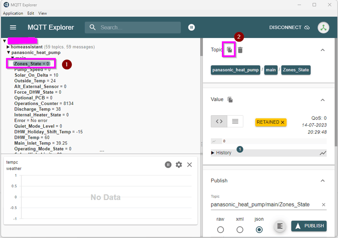Click the small chart icon beside value 0
This screenshot has width=338, height=238.
[214, 141]
